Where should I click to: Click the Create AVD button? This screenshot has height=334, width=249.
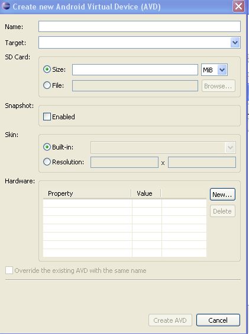(170, 320)
